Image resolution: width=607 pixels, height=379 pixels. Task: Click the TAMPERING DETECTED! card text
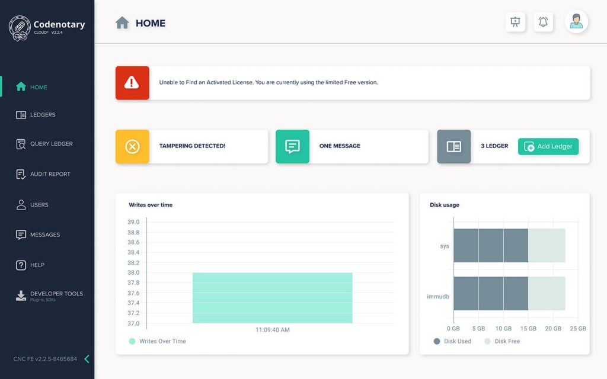[192, 146]
